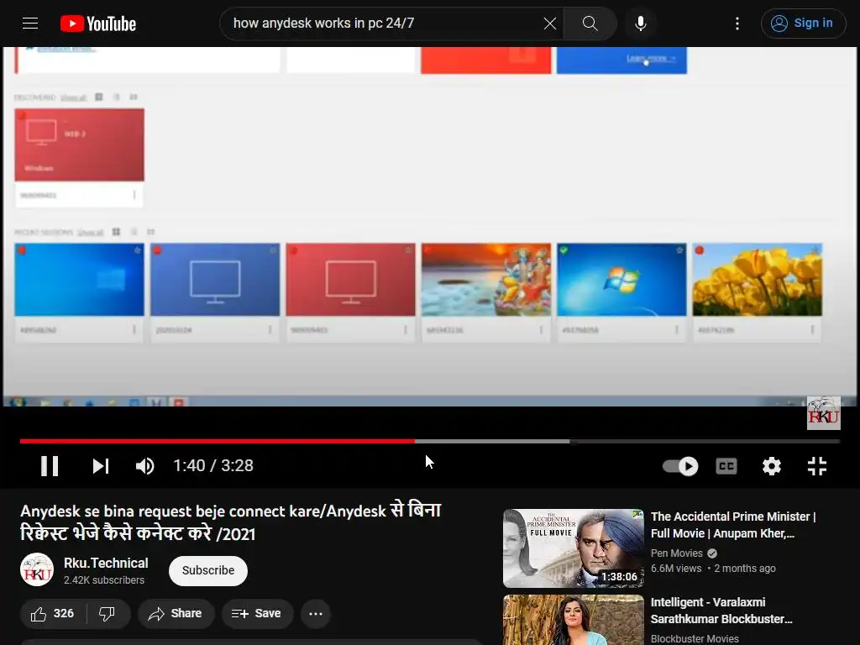Click the magnifier search button
This screenshot has height=645, width=860.
click(x=590, y=23)
